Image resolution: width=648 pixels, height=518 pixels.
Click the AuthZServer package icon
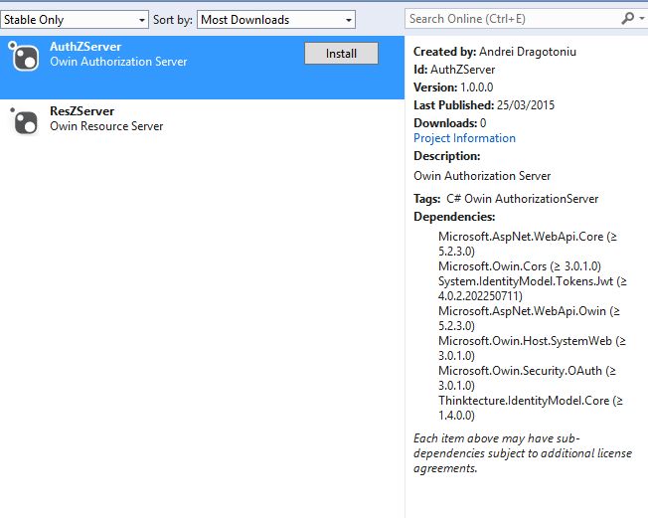point(24,57)
